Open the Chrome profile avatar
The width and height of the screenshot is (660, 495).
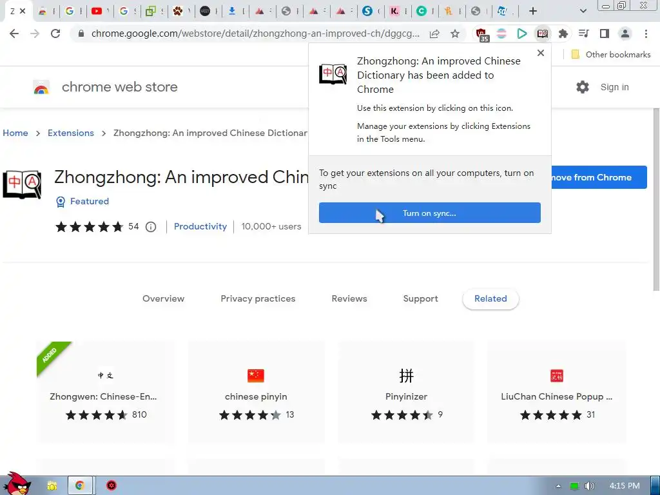pyautogui.click(x=625, y=34)
